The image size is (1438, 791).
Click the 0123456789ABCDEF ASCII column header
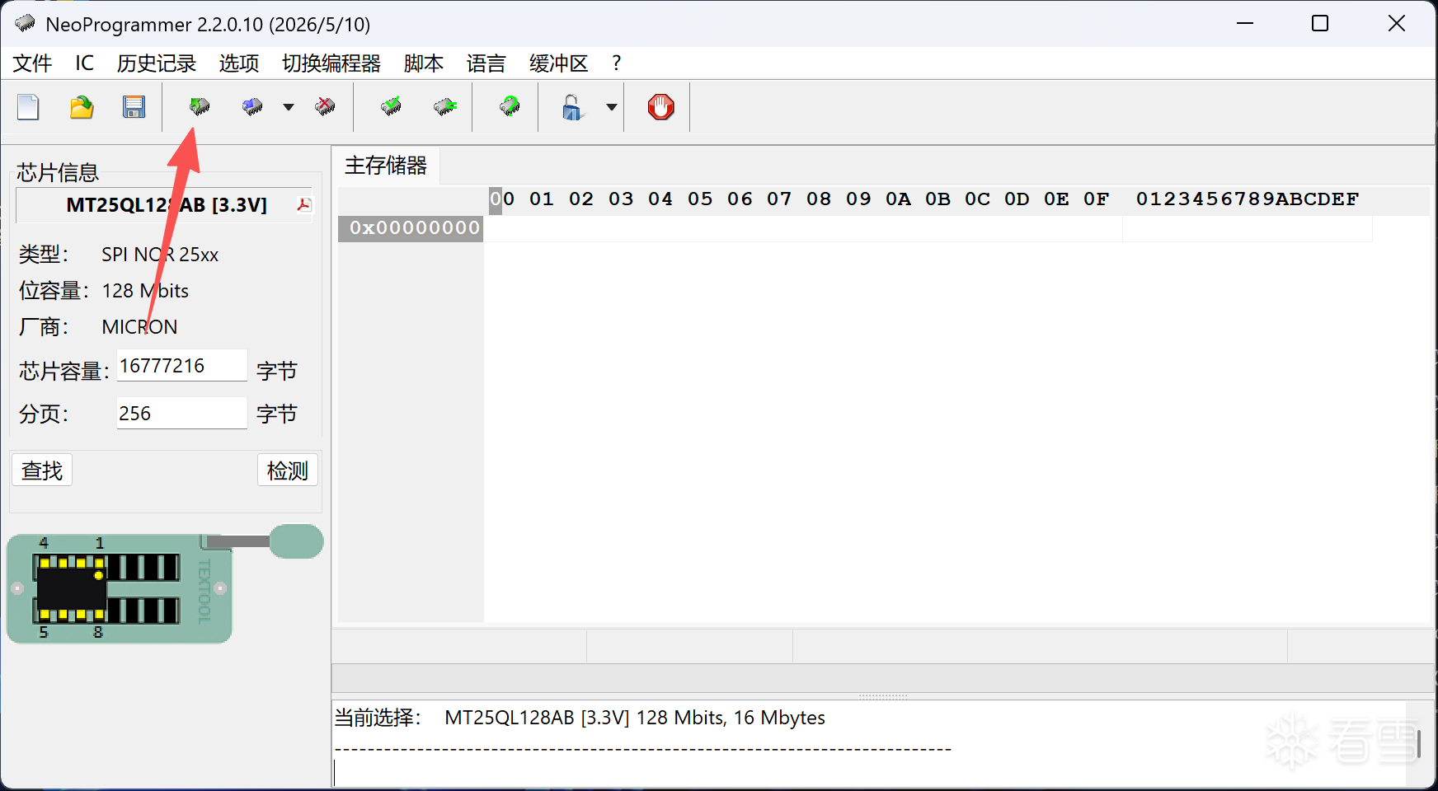tap(1248, 199)
